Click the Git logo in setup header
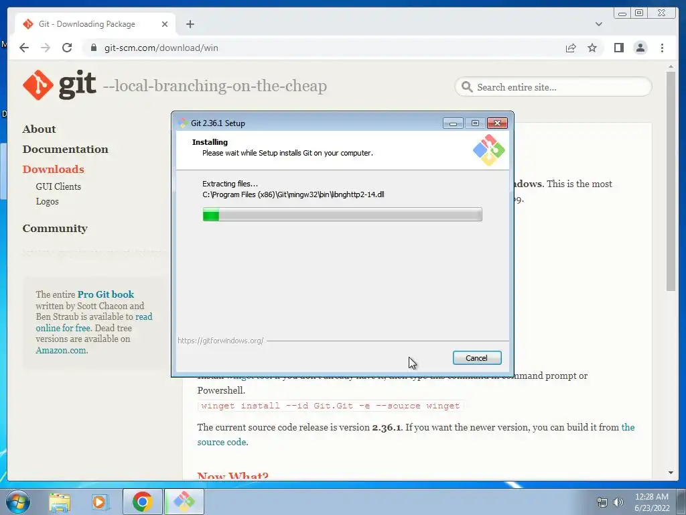 point(488,150)
